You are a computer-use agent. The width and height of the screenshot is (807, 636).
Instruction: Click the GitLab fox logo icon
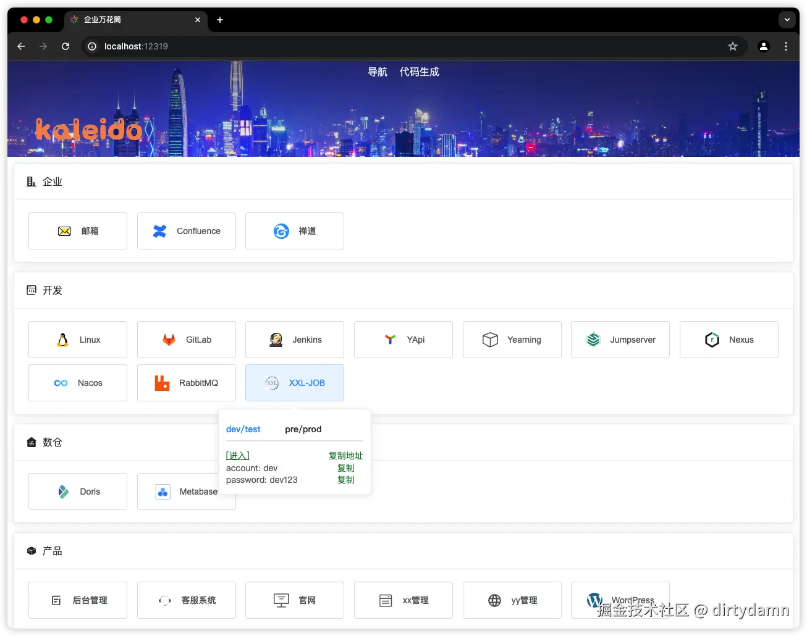click(169, 340)
